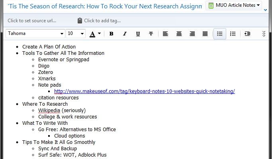This screenshot has width=272, height=159.
Task: Align text right
Action: 192,34
